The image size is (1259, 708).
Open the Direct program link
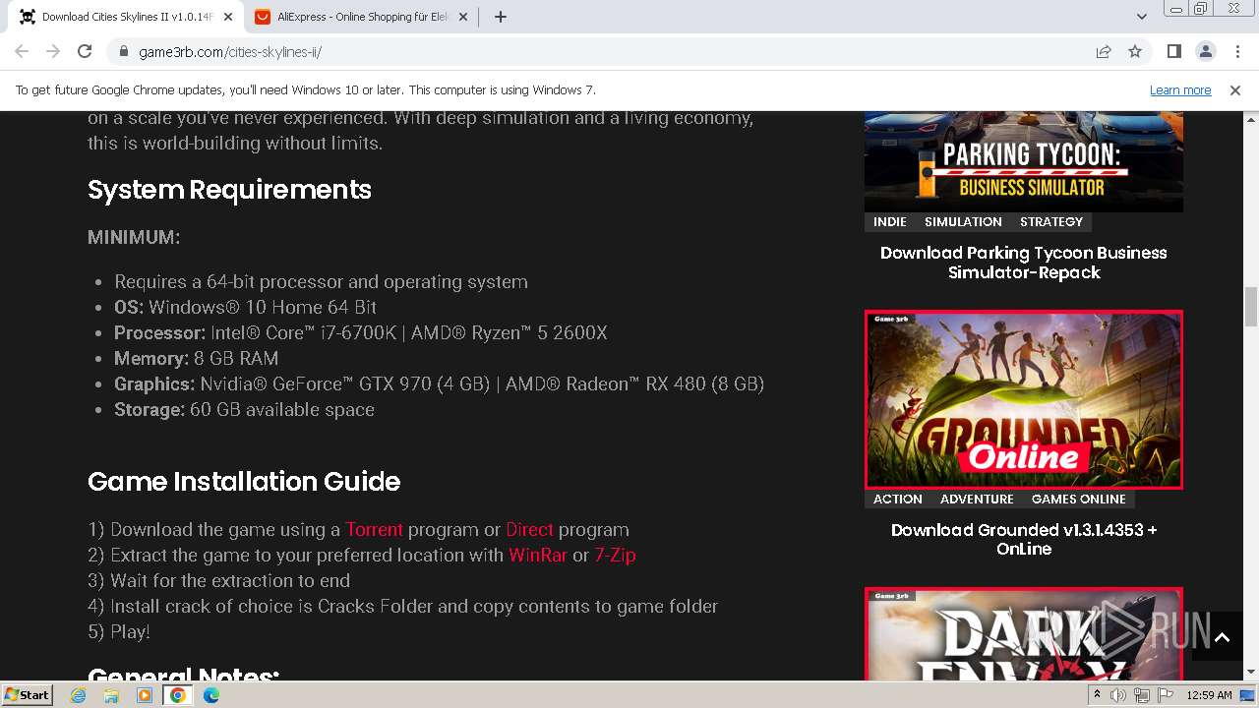tap(529, 529)
